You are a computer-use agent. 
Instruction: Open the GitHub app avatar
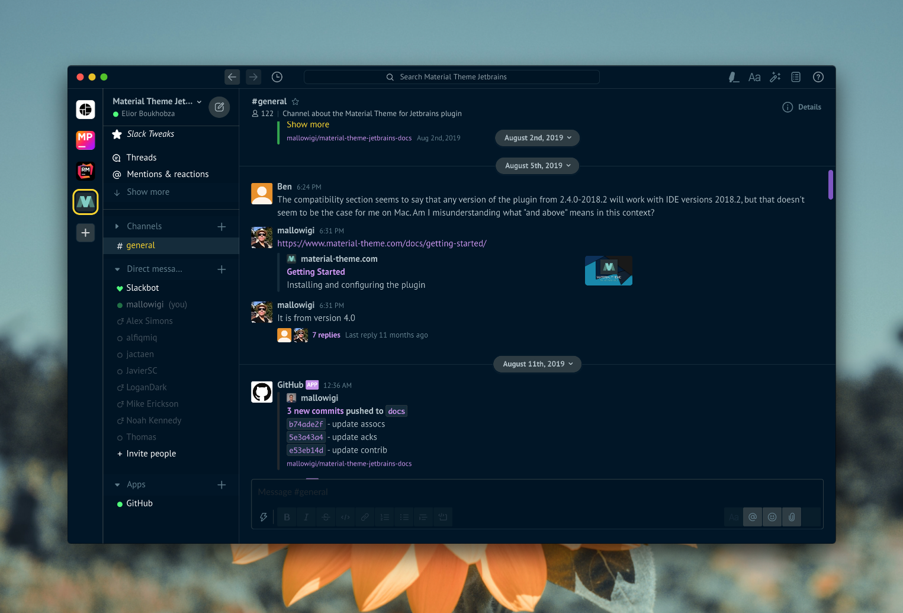262,392
